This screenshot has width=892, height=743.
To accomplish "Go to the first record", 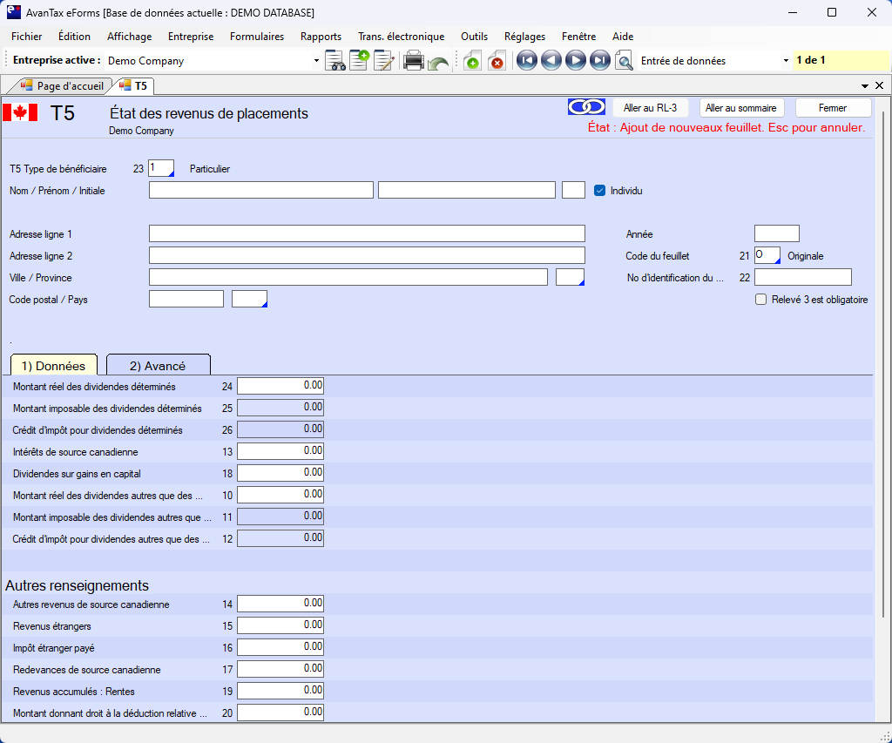I will click(x=526, y=61).
